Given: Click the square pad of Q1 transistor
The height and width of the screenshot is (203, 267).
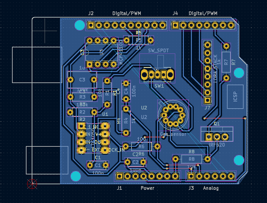Looking at the screenshot, I should point(209,137).
